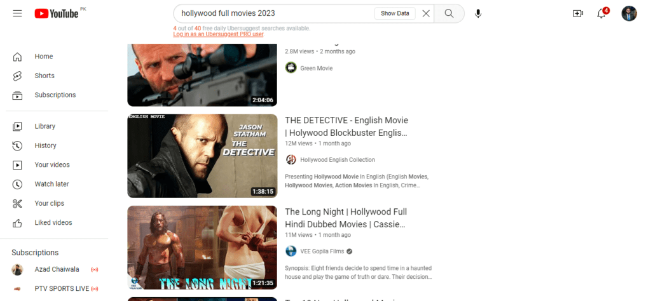Open History label in sidebar
Image resolution: width=651 pixels, height=301 pixels.
coord(45,145)
